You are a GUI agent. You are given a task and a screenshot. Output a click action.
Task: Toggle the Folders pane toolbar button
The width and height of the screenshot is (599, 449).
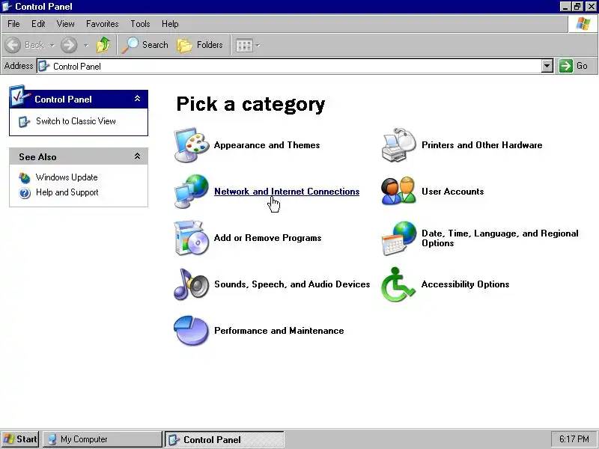[x=200, y=45]
